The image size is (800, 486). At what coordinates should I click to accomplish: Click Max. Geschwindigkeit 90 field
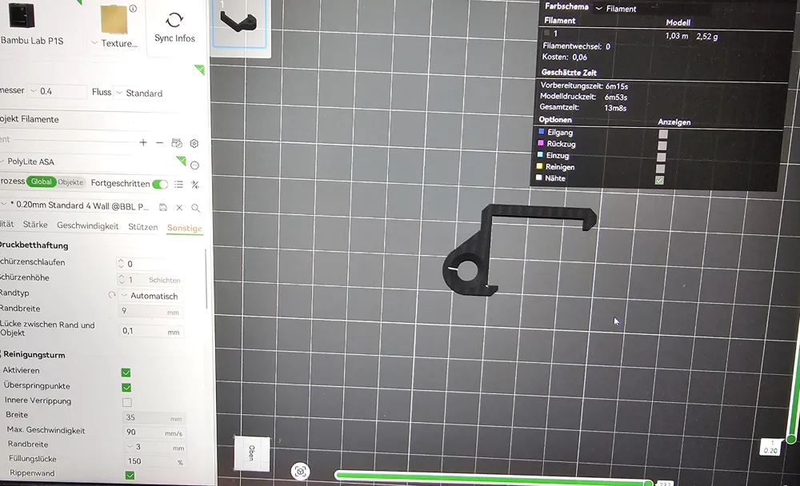pos(154,432)
